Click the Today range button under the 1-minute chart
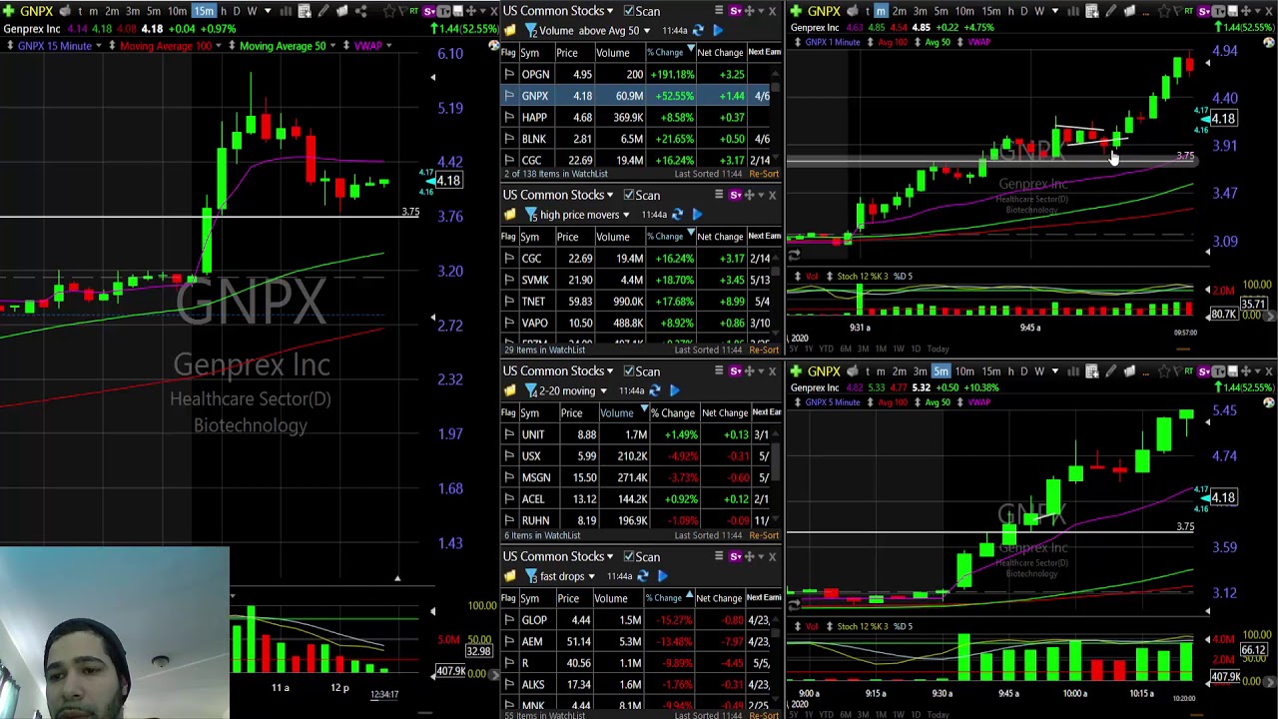 938,349
